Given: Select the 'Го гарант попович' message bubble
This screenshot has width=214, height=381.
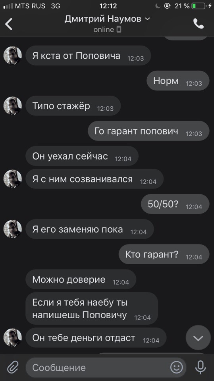Looking at the screenshot, I should 148,131.
